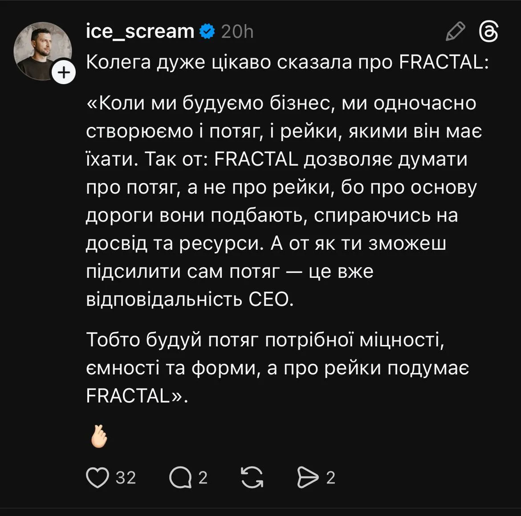Repost using the circular arrows icon
The height and width of the screenshot is (516, 521).
(252, 477)
